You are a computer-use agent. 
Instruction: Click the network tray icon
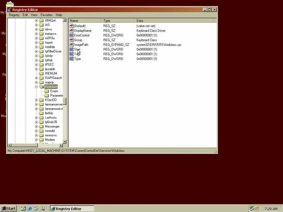pyautogui.click(x=251, y=208)
